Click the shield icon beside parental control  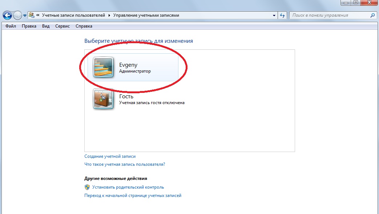pos(87,187)
